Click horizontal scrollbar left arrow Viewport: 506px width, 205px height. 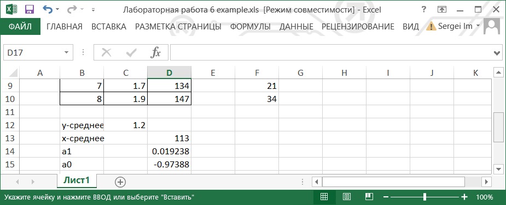click(x=317, y=182)
